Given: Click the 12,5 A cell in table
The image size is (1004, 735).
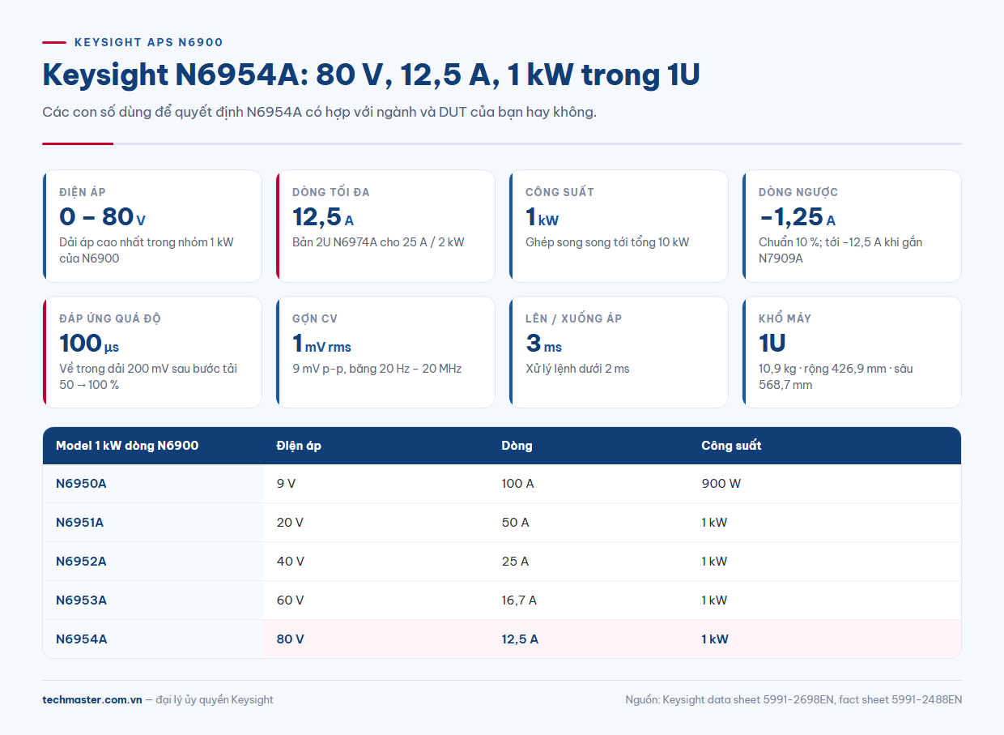Looking at the screenshot, I should tap(520, 639).
